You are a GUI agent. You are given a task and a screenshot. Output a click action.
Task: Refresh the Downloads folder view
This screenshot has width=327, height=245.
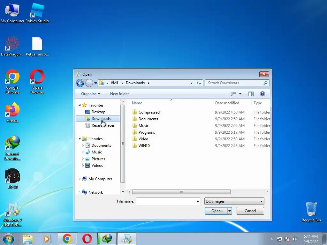click(199, 83)
